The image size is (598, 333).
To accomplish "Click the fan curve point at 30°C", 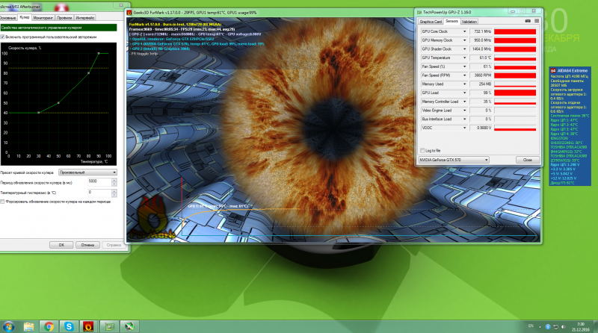I will click(x=39, y=113).
